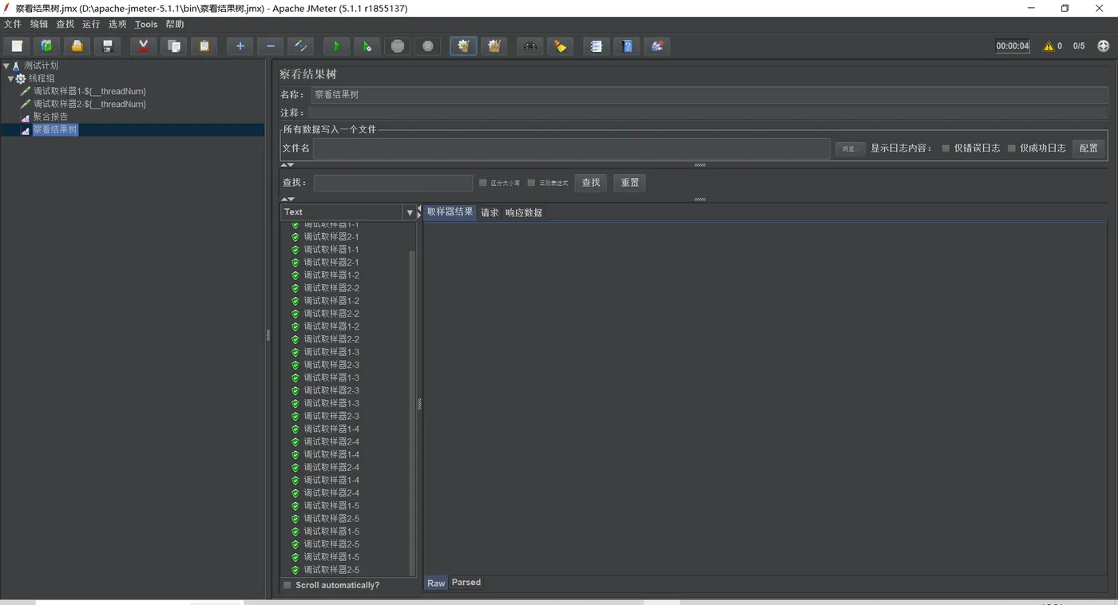Select 测试计划 in the tree
The height and width of the screenshot is (605, 1118).
[x=41, y=66]
